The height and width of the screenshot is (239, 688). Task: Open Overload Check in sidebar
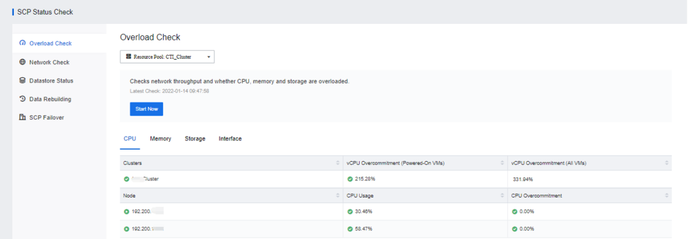point(59,43)
